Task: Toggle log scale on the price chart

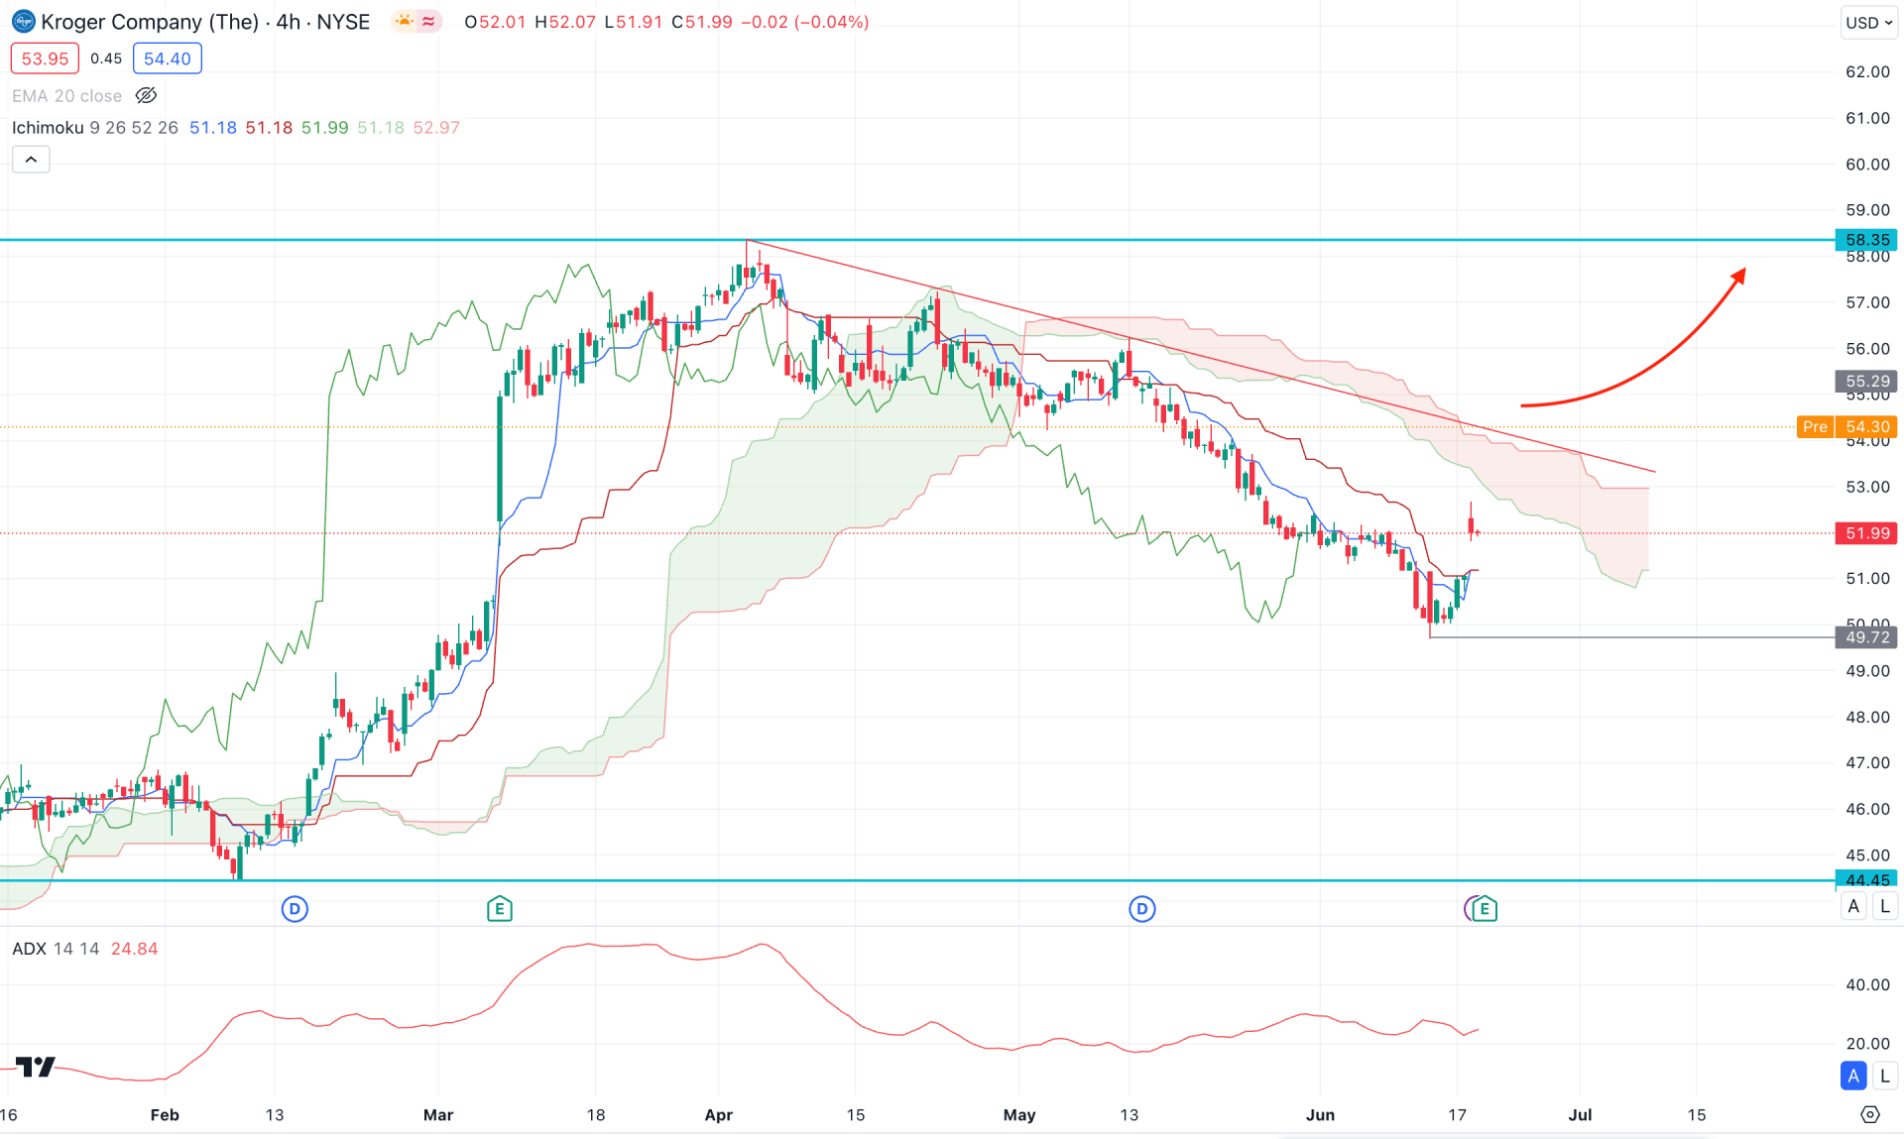Action: [x=1885, y=905]
